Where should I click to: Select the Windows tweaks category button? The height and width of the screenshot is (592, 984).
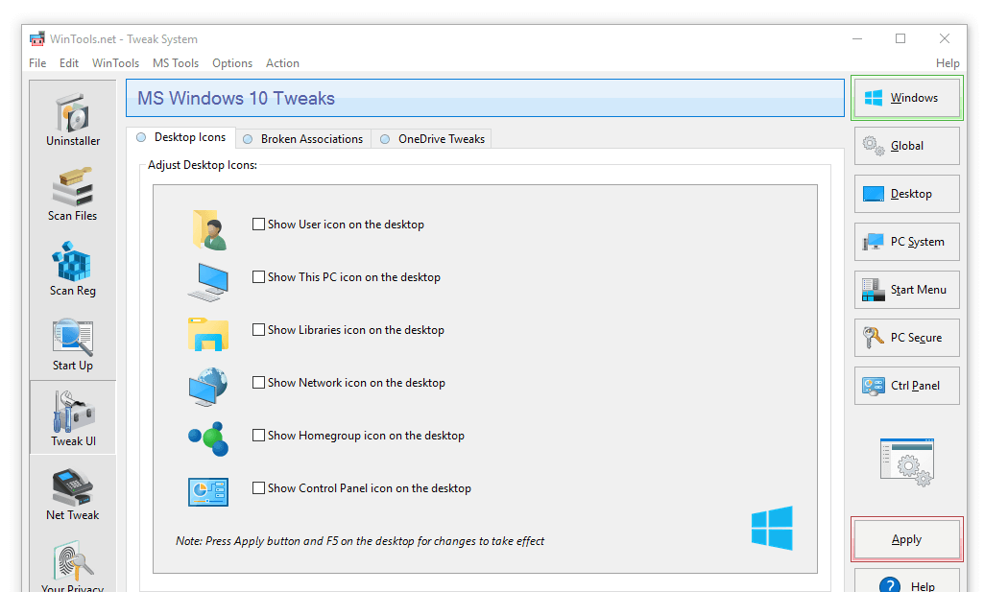907,98
